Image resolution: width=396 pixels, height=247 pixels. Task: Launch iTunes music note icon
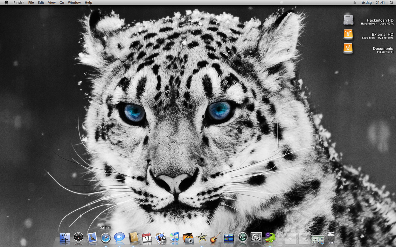click(174, 237)
